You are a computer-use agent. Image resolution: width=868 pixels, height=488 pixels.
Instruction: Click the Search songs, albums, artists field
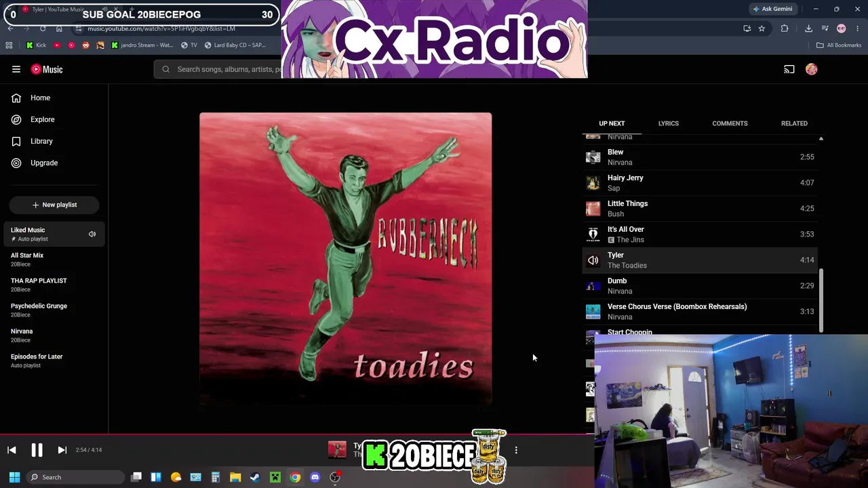pyautogui.click(x=218, y=69)
